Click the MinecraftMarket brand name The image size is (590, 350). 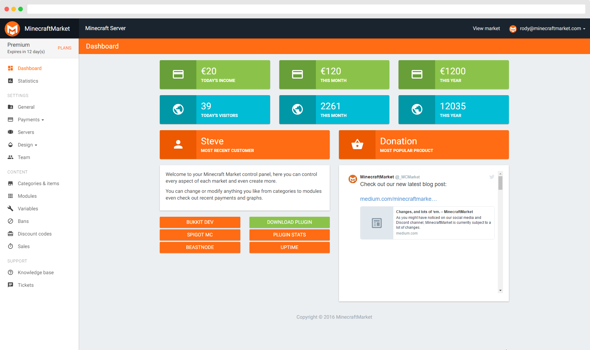[47, 29]
